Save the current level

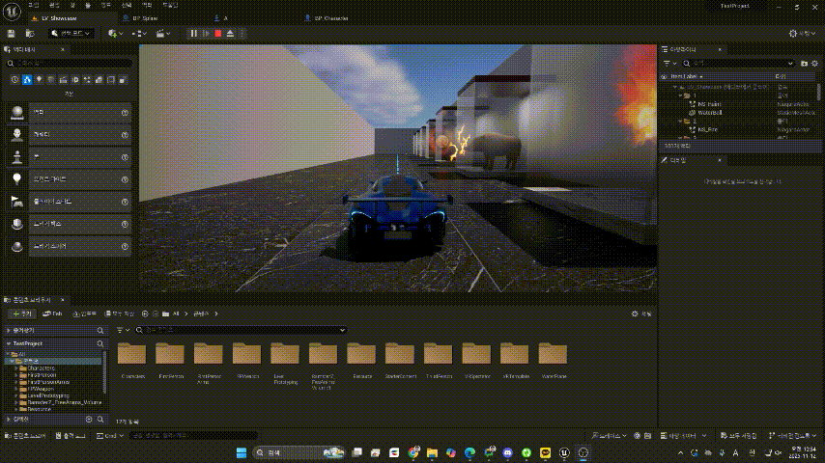click(x=11, y=33)
